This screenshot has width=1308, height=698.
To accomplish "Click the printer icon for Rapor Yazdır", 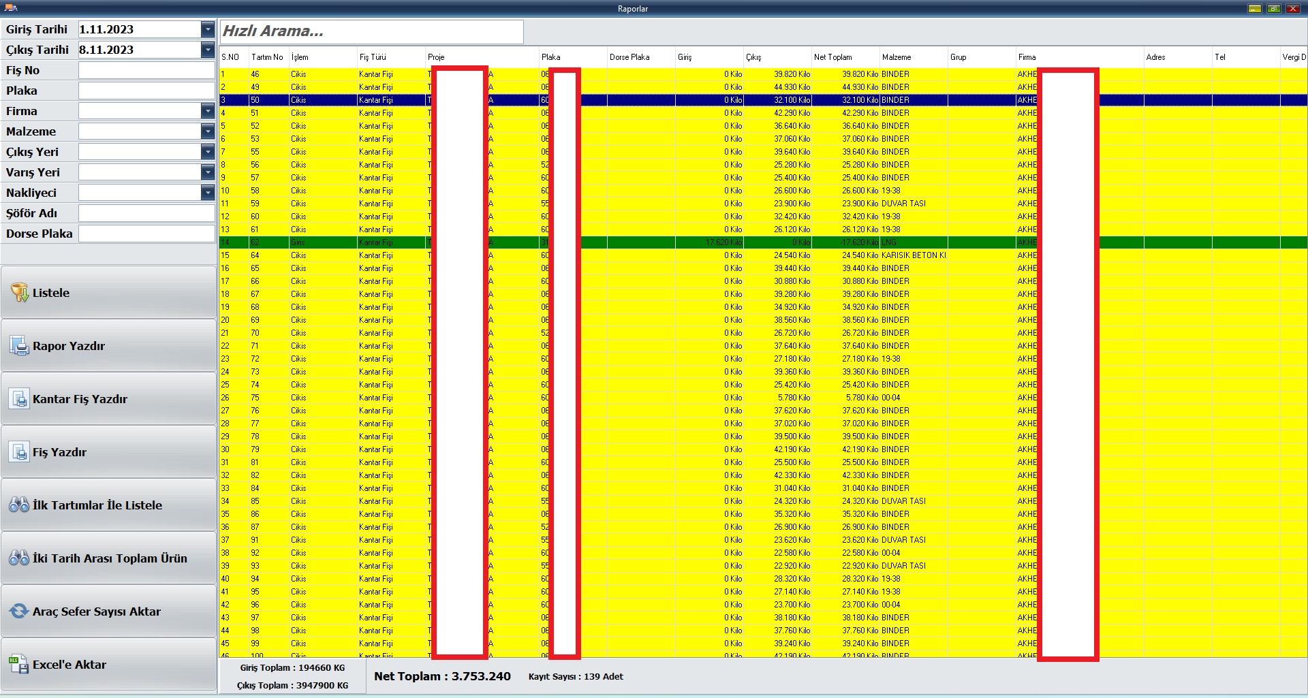I will point(19,346).
